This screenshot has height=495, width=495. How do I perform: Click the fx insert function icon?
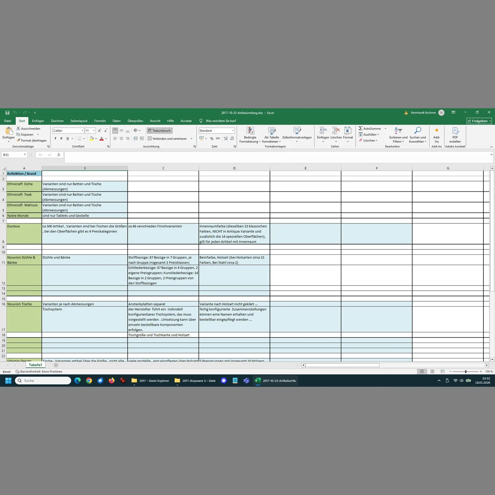[x=59, y=155]
